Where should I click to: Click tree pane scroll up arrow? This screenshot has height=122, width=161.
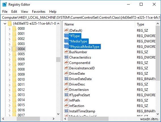pos(58,23)
